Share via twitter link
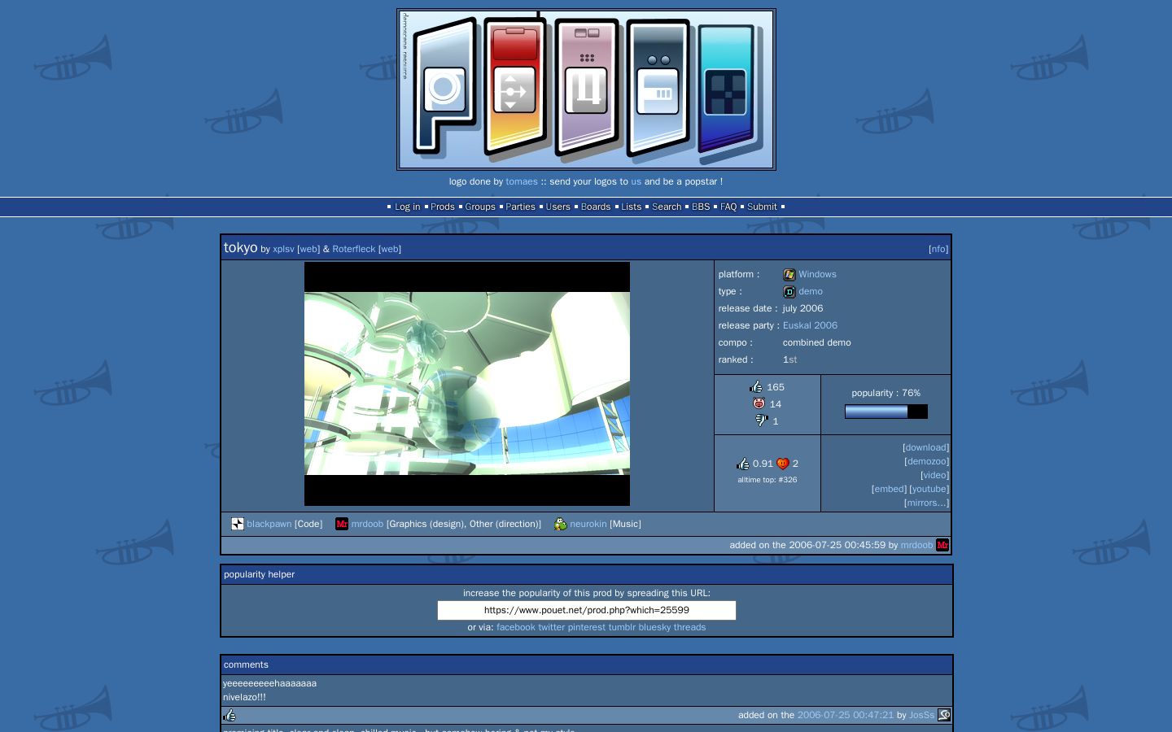Viewport: 1172px width, 732px height. 551,627
